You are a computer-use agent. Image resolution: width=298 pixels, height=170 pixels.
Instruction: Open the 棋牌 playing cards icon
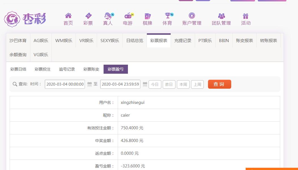coord(148,16)
